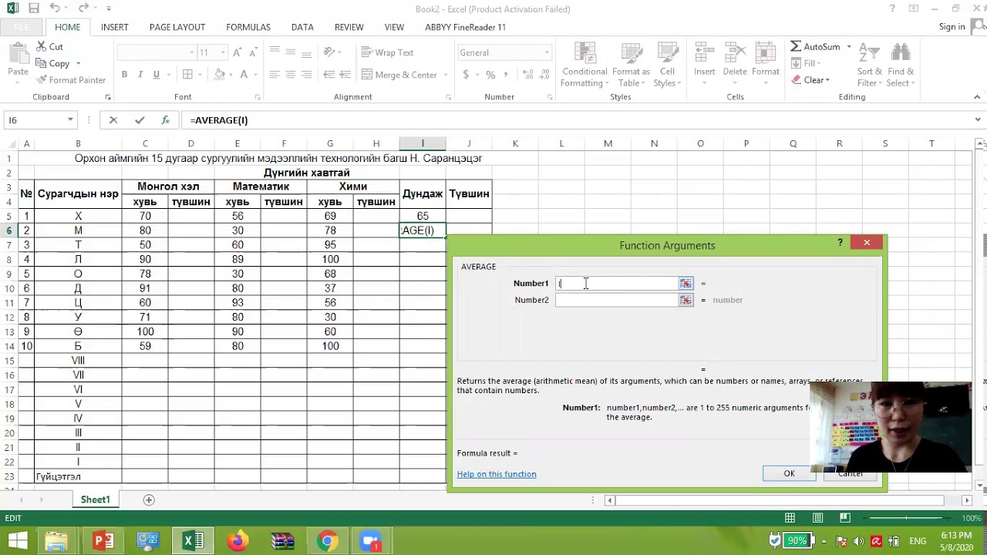Expand the Font size dropdown
The width and height of the screenshot is (987, 555).
point(223,52)
